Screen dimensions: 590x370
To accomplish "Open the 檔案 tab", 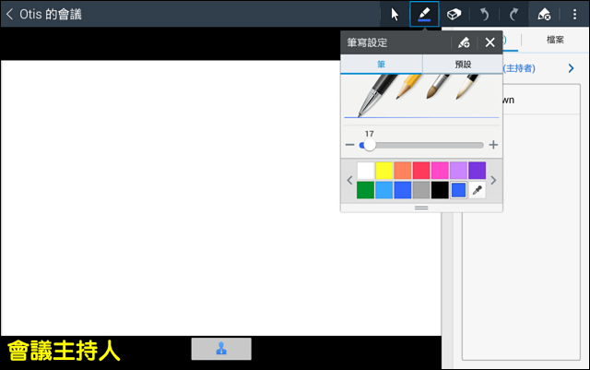I will (555, 40).
